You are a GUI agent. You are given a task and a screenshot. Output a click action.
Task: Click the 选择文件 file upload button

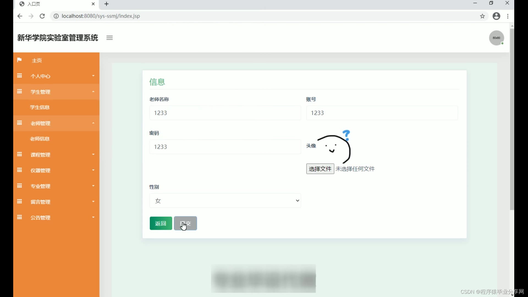coord(320,169)
